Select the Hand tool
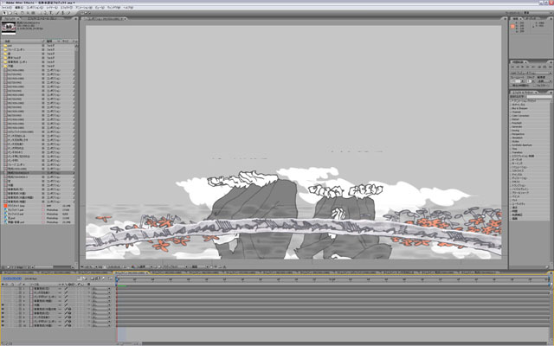 pyautogui.click(x=10, y=13)
